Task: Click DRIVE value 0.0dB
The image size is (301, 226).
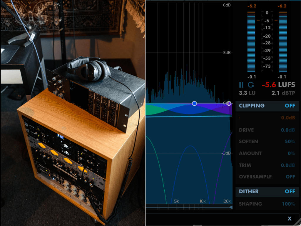Action: pos(288,130)
